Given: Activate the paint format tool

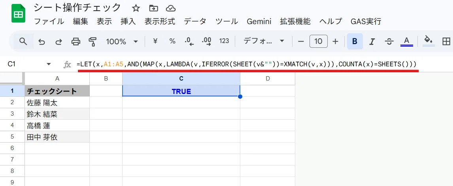Looking at the screenshot, I should (x=92, y=41).
